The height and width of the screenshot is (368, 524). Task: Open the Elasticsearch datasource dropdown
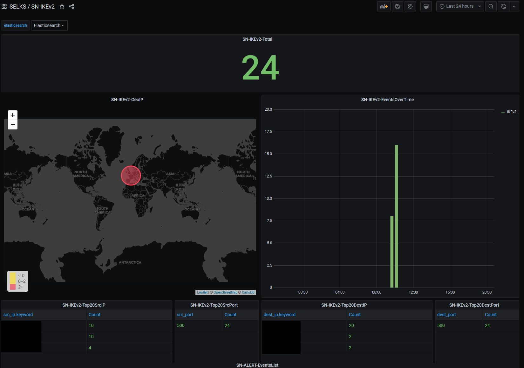[49, 25]
